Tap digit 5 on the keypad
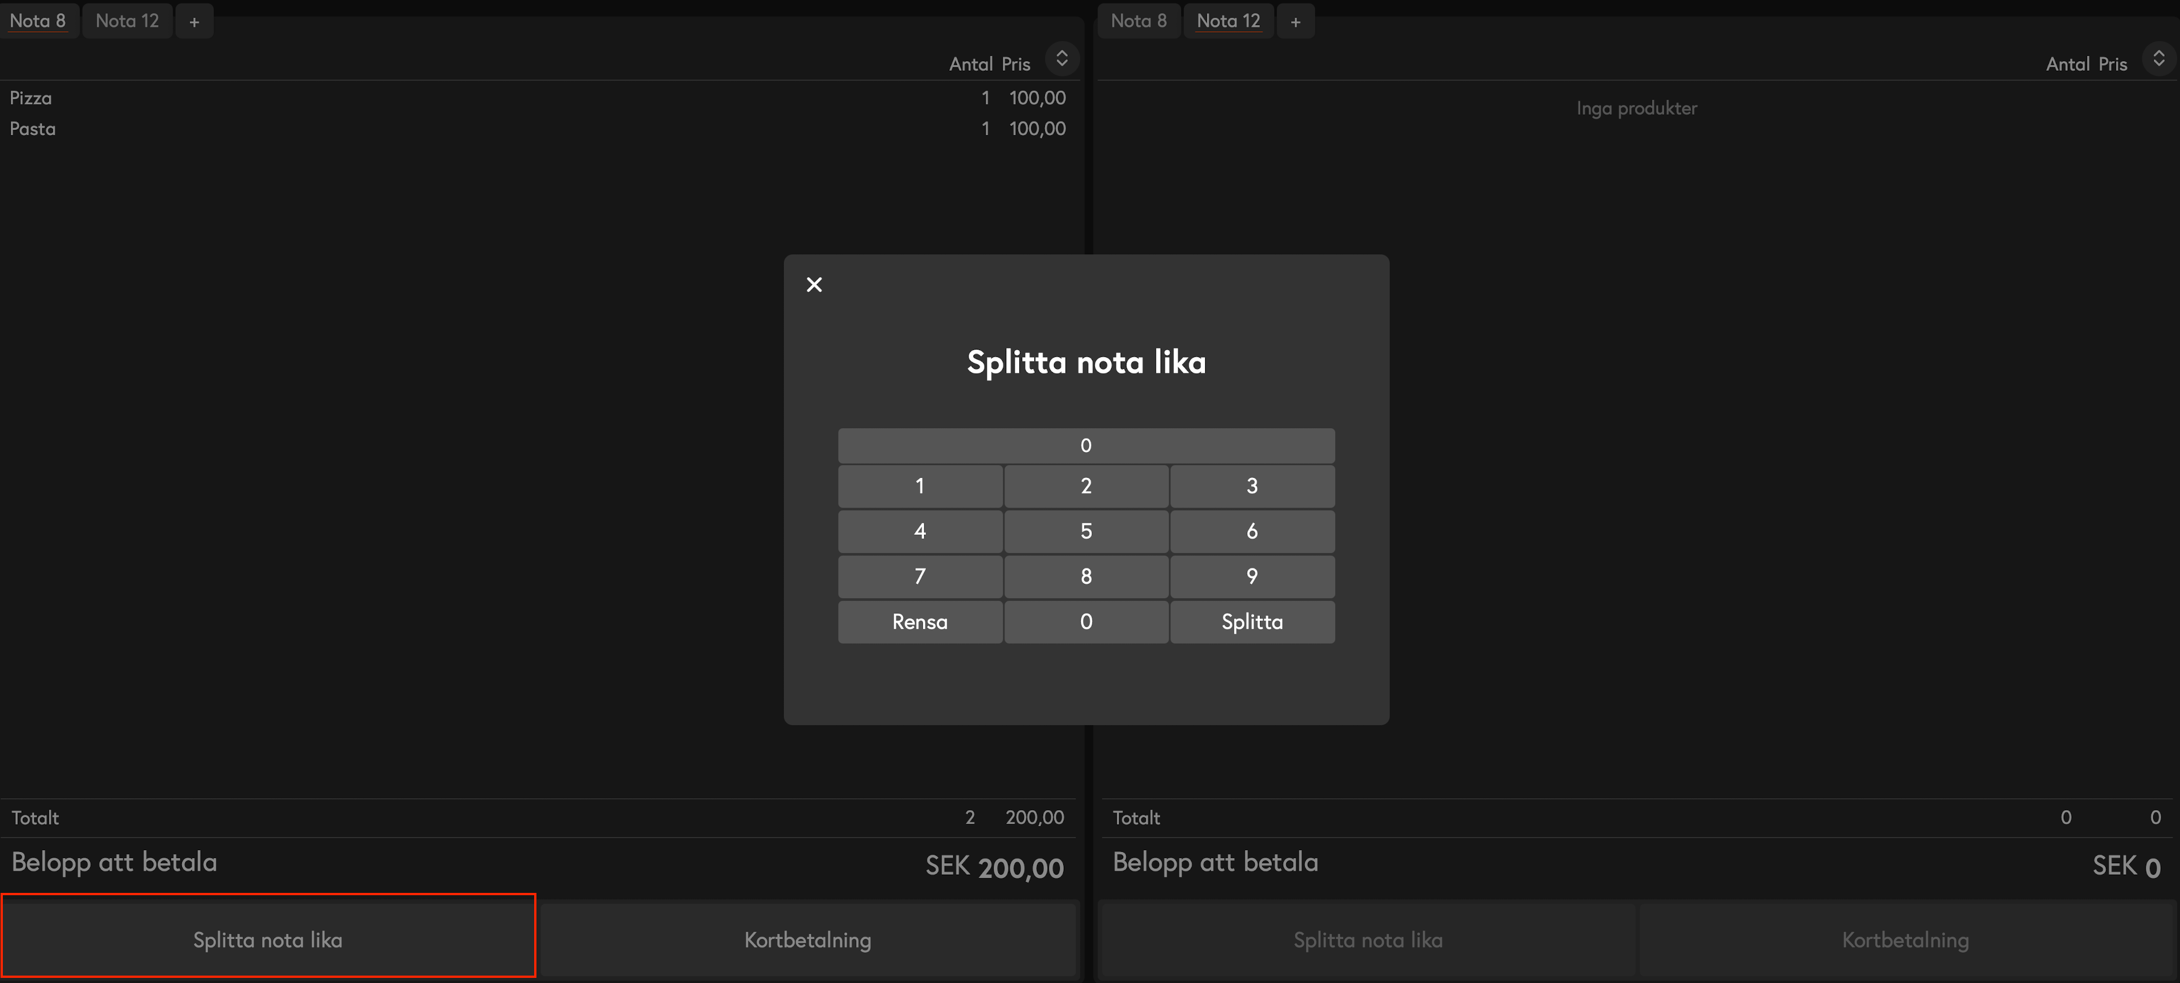The width and height of the screenshot is (2180, 983). point(1086,532)
